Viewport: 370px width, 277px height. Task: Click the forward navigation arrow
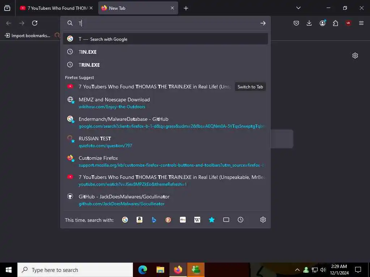coord(22,23)
